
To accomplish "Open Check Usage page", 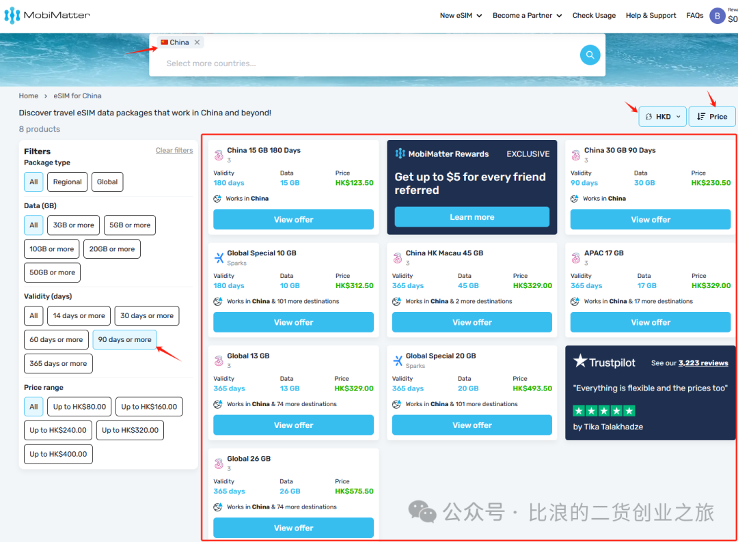I will [x=594, y=16].
